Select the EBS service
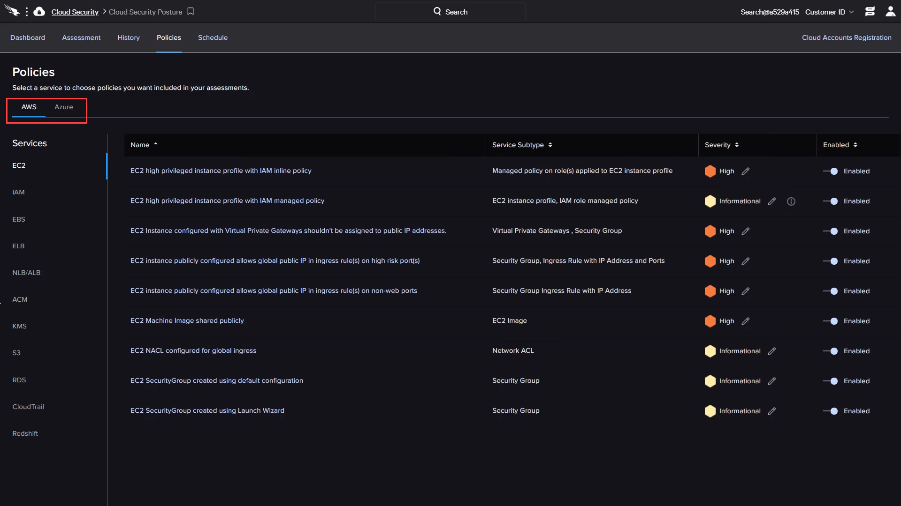 pyautogui.click(x=19, y=219)
